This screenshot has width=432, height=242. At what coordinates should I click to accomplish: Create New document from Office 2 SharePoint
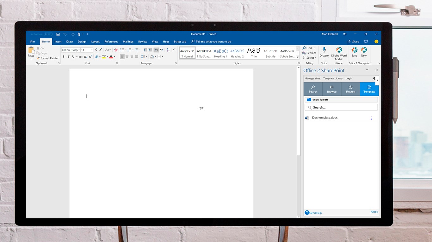[364, 52]
